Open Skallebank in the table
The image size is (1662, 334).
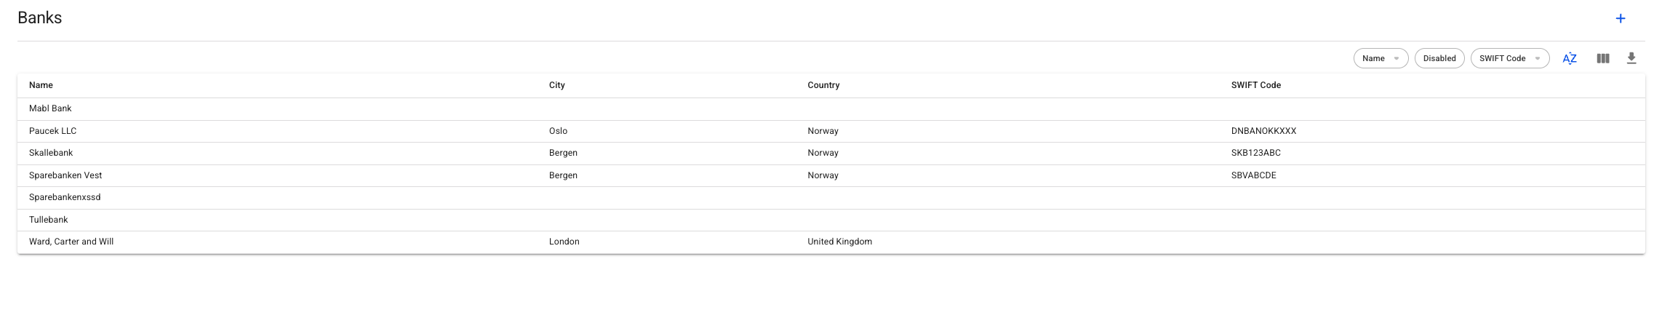[51, 154]
